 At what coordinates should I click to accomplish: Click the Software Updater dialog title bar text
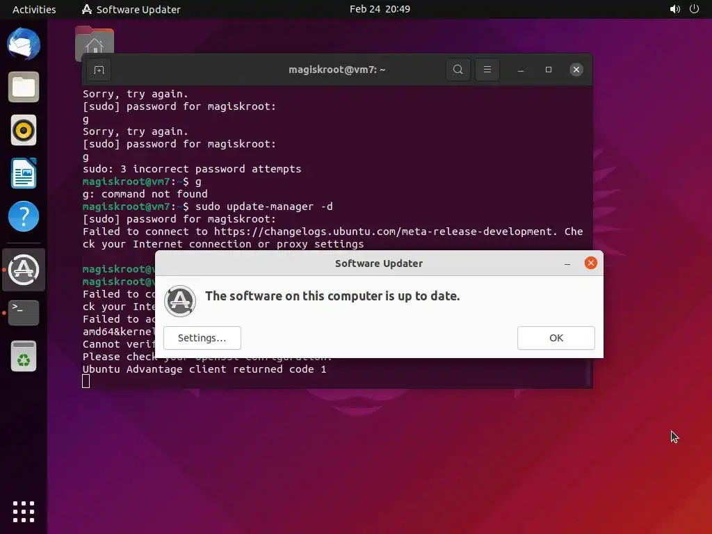point(379,264)
